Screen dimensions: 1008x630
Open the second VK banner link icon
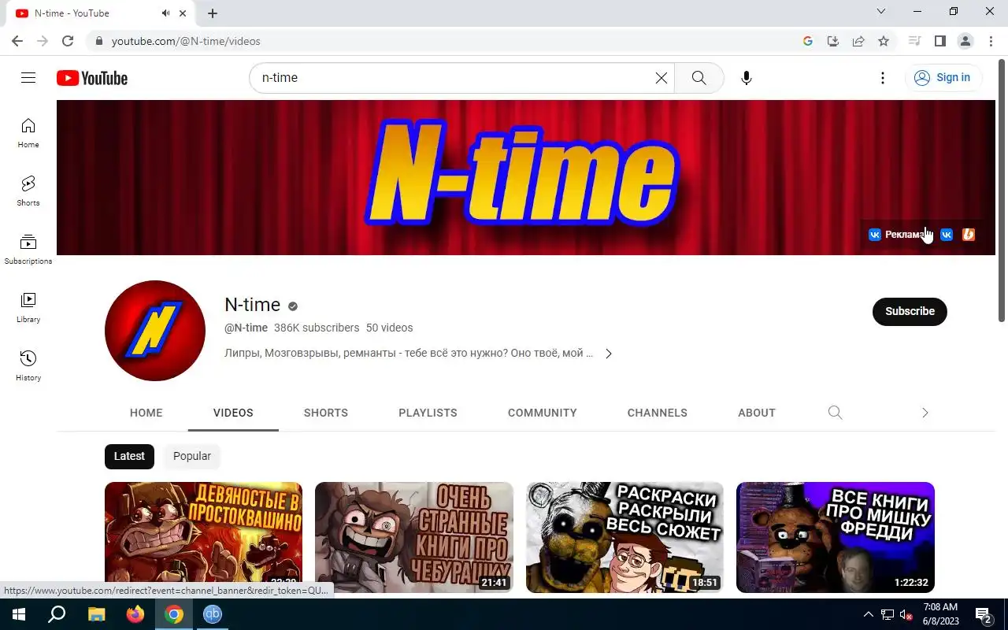(x=947, y=235)
